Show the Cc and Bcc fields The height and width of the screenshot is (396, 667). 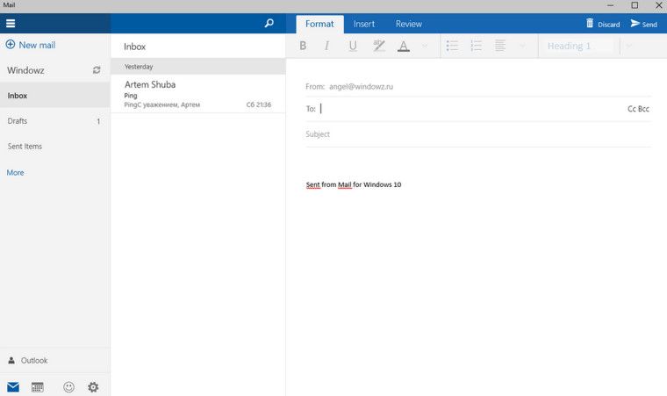[638, 109]
